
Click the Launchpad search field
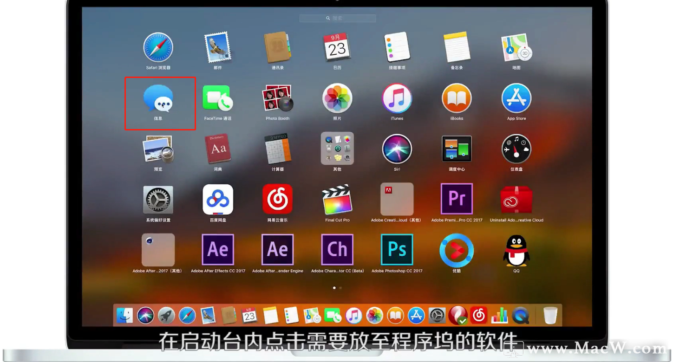(337, 18)
